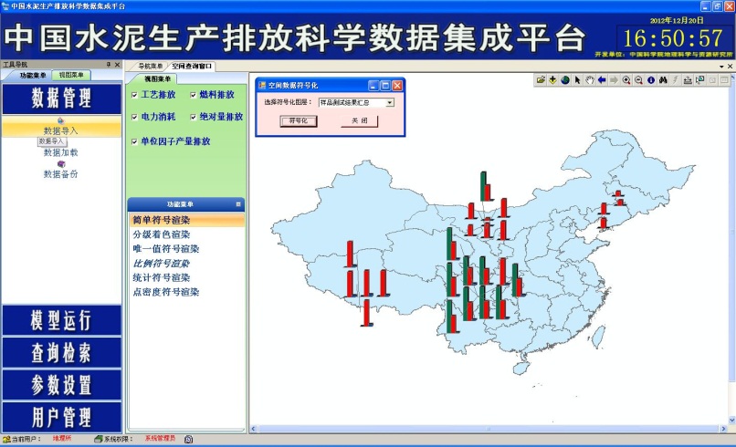
Task: Toggle the 燃料排放 checkbox
Action: coord(194,95)
